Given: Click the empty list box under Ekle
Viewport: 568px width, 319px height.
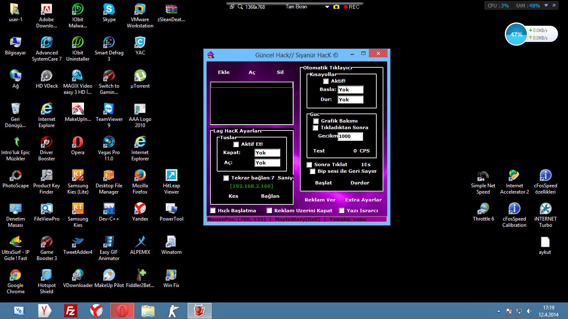Looking at the screenshot, I should click(x=252, y=103).
